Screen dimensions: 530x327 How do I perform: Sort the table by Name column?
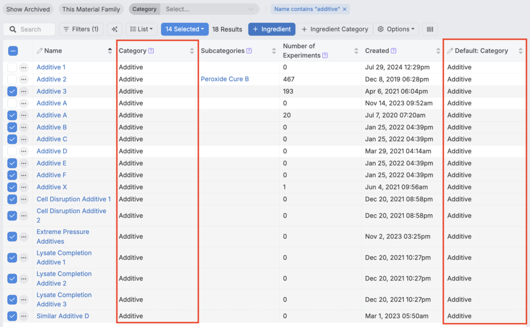(x=110, y=51)
